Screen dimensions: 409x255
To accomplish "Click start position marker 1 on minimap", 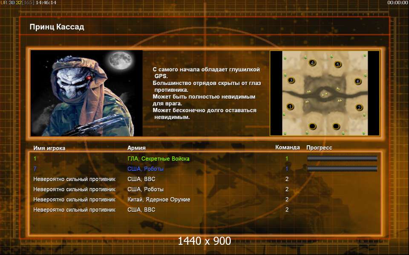I will (x=290, y=106).
